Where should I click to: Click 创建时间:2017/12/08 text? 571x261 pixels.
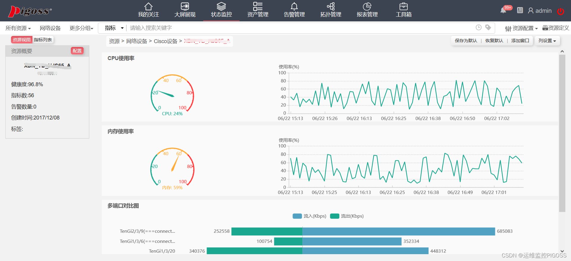35,118
